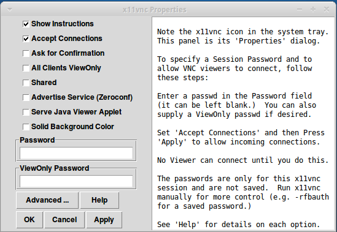Turn on Solid Background Color
This screenshot has height=232, width=337.
click(26, 127)
